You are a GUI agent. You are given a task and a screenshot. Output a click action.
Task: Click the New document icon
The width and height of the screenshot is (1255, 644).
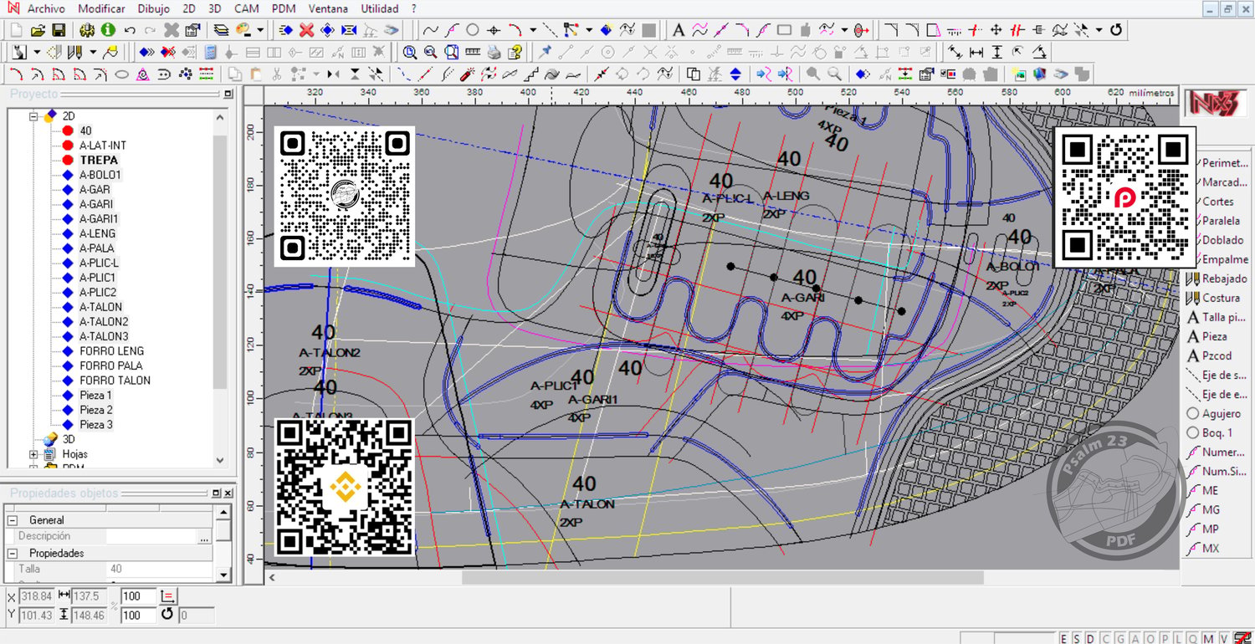[x=17, y=30]
